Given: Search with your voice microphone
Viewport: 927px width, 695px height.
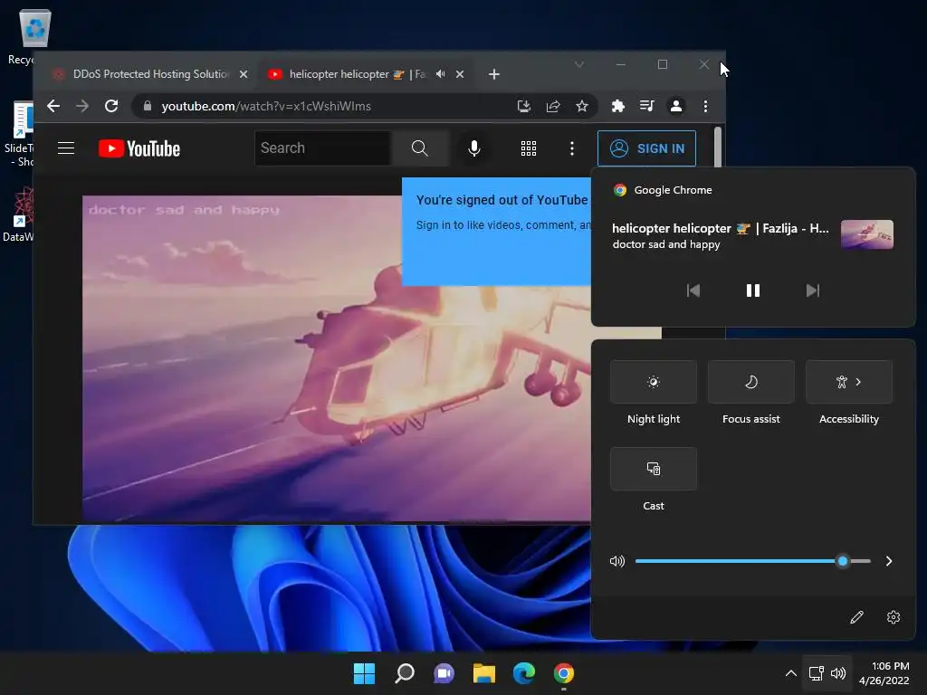Looking at the screenshot, I should (x=474, y=148).
